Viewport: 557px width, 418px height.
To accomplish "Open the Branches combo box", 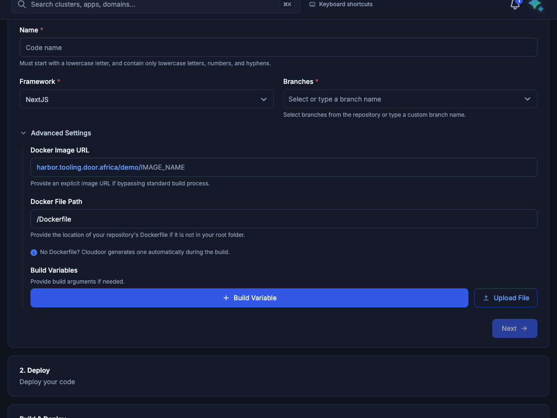I will click(410, 99).
